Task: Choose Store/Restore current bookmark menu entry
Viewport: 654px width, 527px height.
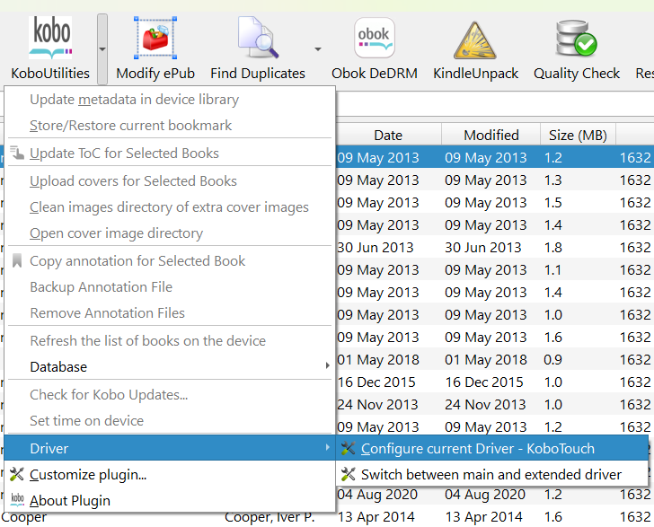Action: [170, 126]
